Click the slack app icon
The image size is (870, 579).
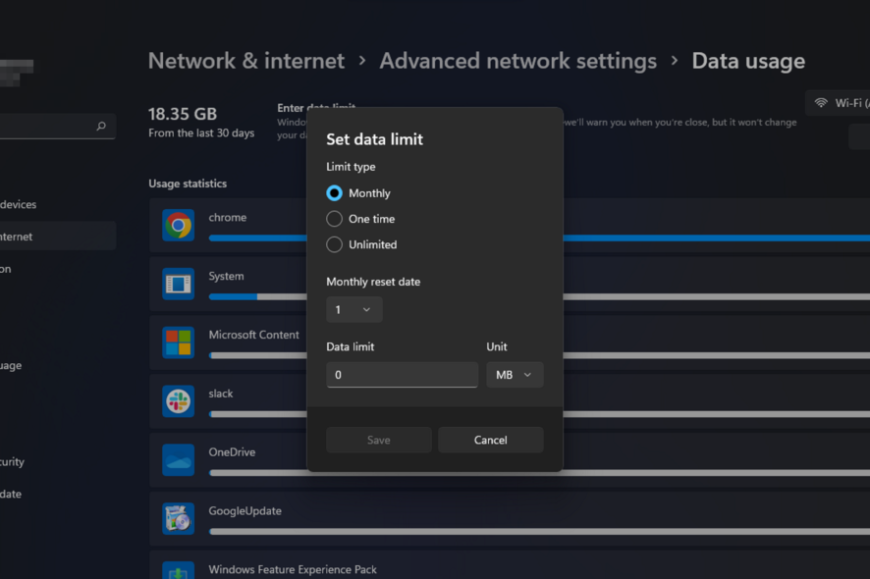coord(178,401)
